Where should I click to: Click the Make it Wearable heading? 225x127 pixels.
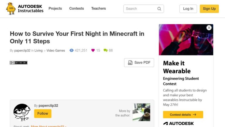(177, 67)
